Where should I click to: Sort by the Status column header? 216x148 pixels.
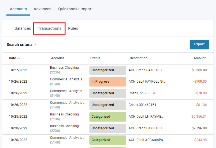coord(95,58)
